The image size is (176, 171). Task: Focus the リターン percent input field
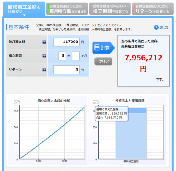click(66, 70)
